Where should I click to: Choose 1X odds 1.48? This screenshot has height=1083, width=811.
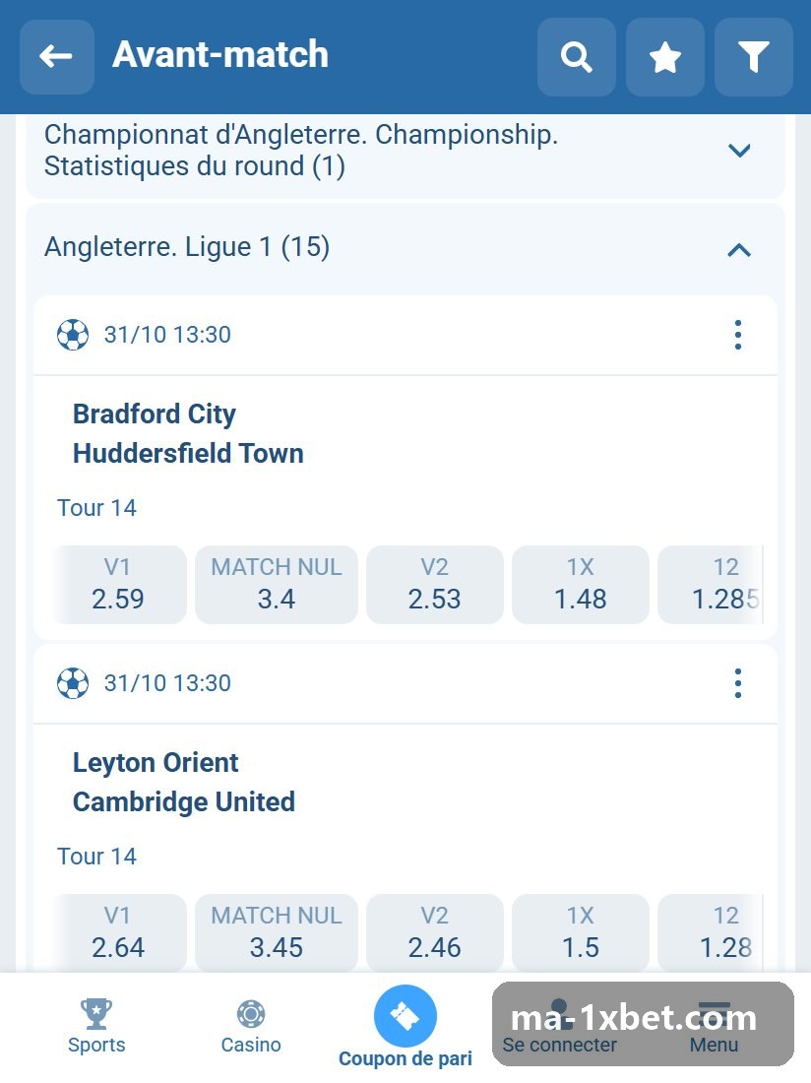click(580, 584)
